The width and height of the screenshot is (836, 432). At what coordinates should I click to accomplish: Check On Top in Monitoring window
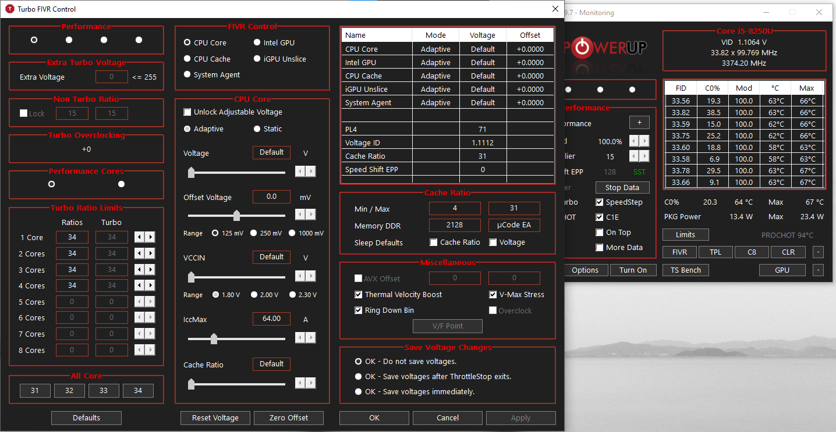(x=600, y=233)
